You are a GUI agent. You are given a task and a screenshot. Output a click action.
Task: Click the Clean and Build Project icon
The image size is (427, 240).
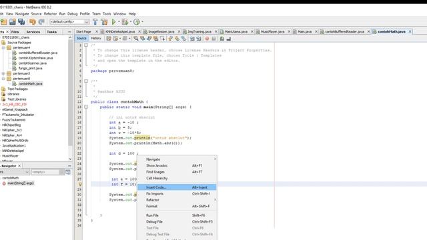pyautogui.click(x=104, y=22)
